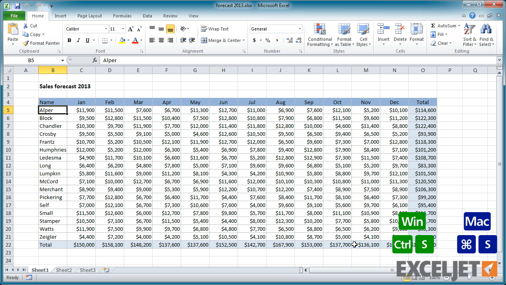506x285 pixels.
Task: Switch to Sheet2 worksheet tab
Action: point(64,270)
